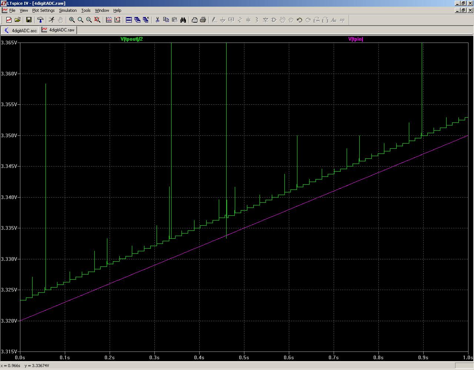Open the Plot Settings menu
The image size is (474, 370).
pyautogui.click(x=43, y=10)
